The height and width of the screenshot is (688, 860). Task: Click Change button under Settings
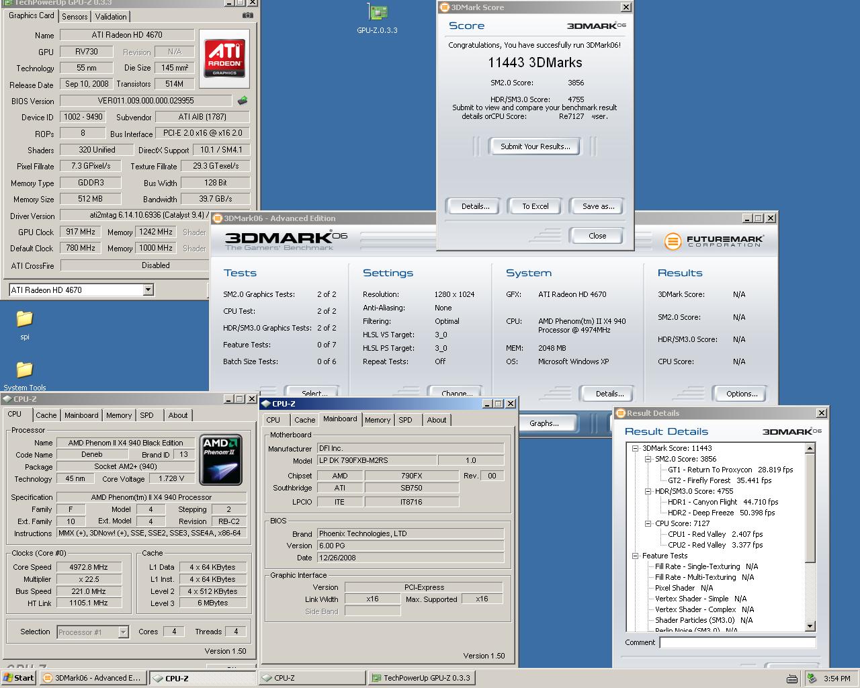[457, 393]
